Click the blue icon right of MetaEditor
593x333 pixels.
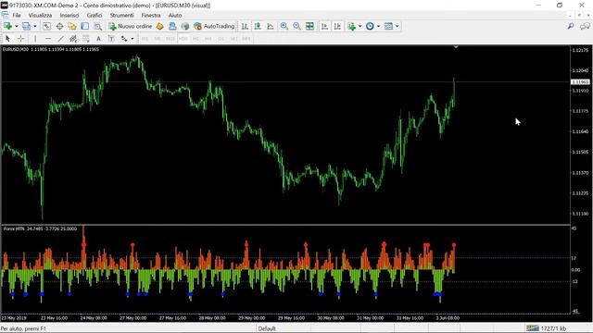point(172,26)
